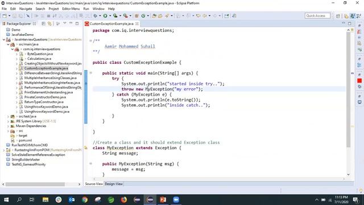Open the Editor Menu menu

(x=71, y=9)
